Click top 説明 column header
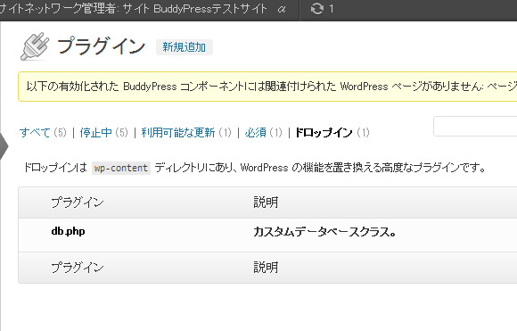This screenshot has height=331, width=517. pyautogui.click(x=266, y=202)
